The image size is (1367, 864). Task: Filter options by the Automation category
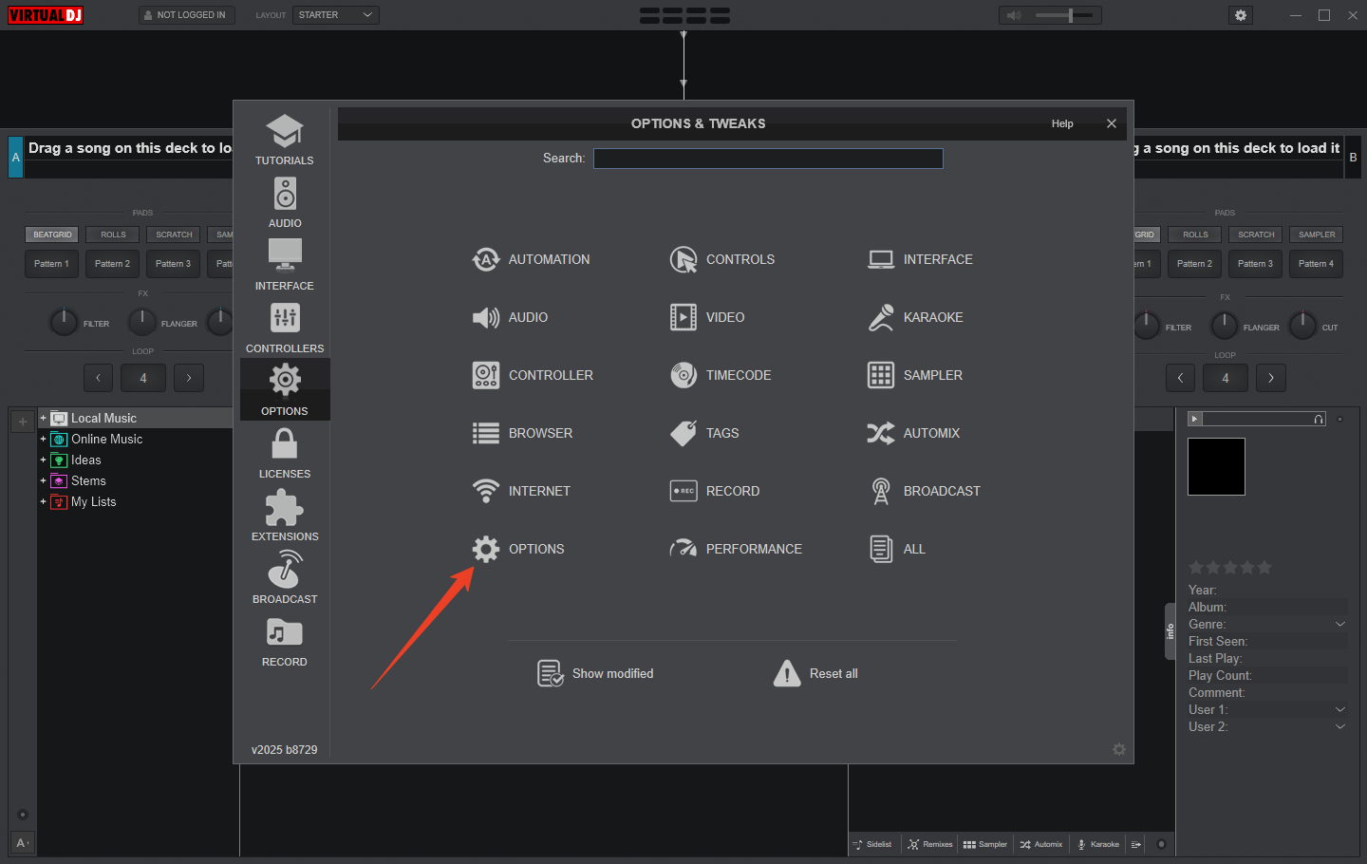[532, 259]
